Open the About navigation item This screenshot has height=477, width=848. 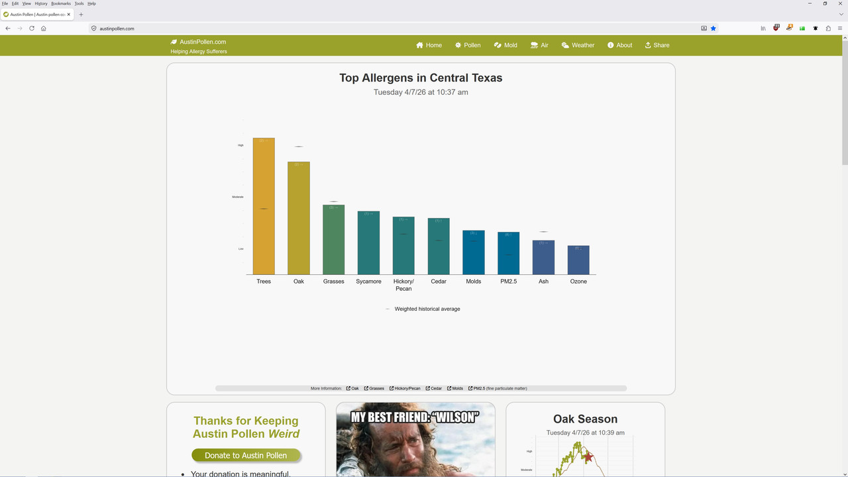pyautogui.click(x=620, y=45)
